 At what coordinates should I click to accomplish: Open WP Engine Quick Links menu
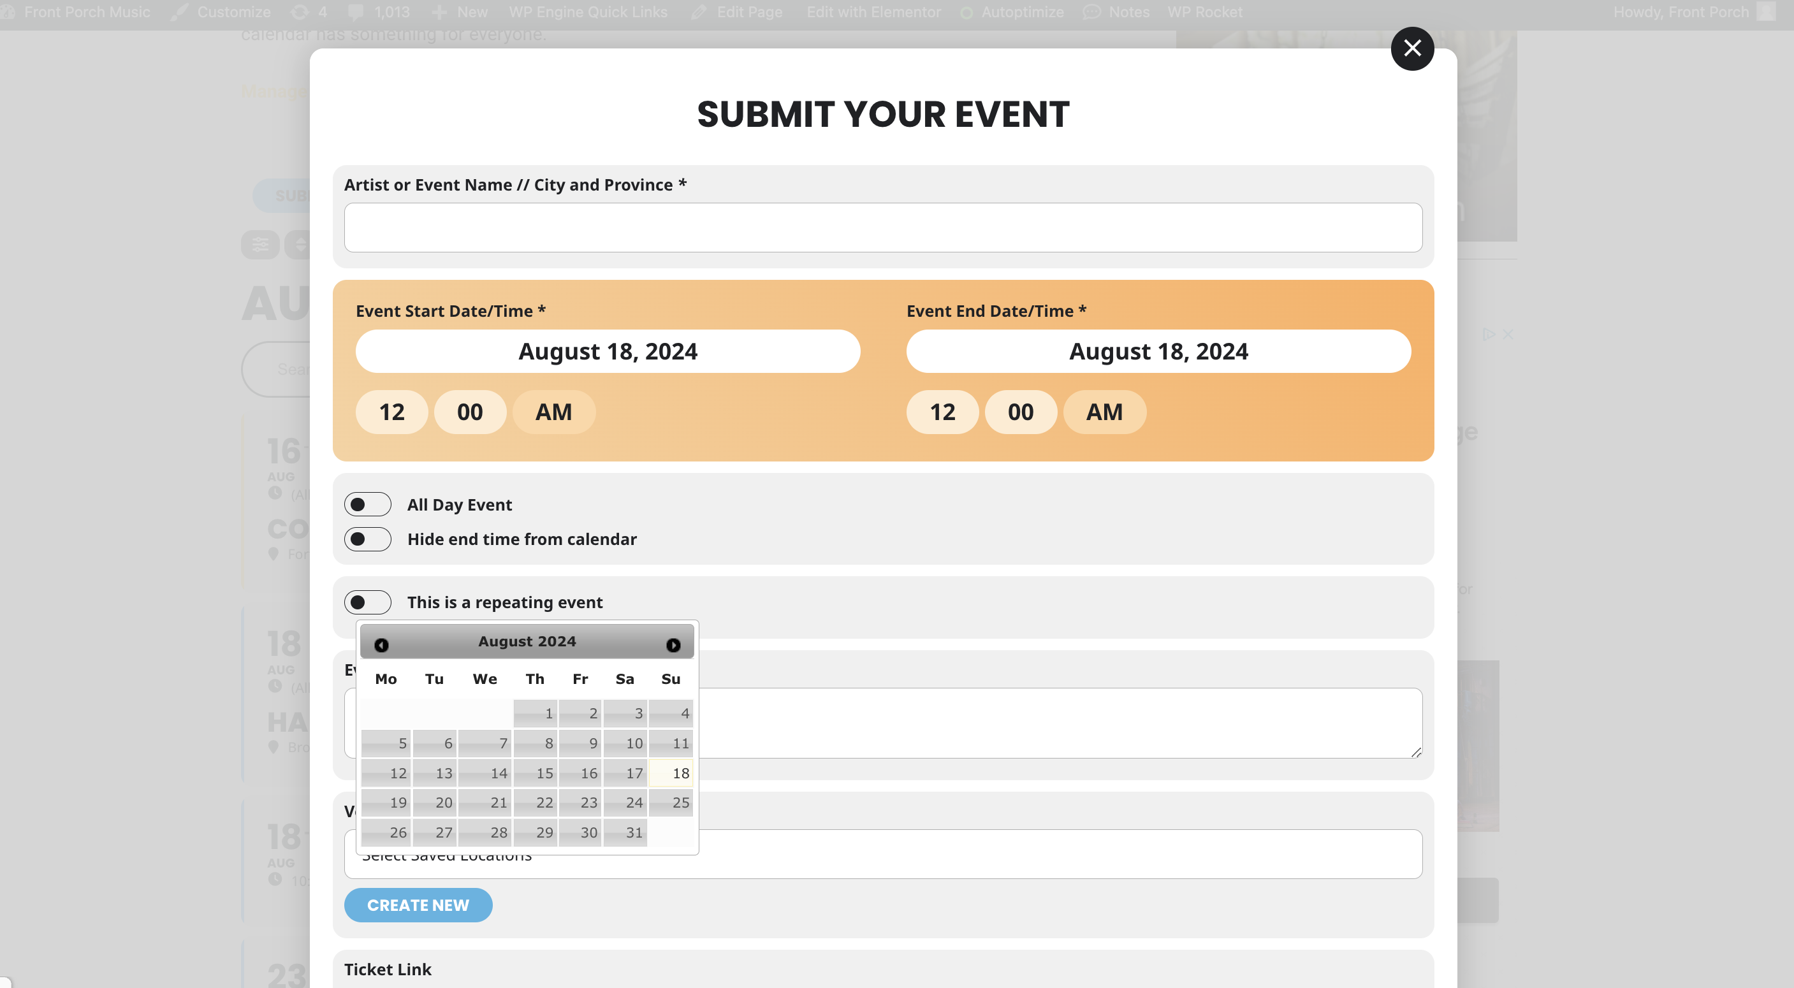588,12
